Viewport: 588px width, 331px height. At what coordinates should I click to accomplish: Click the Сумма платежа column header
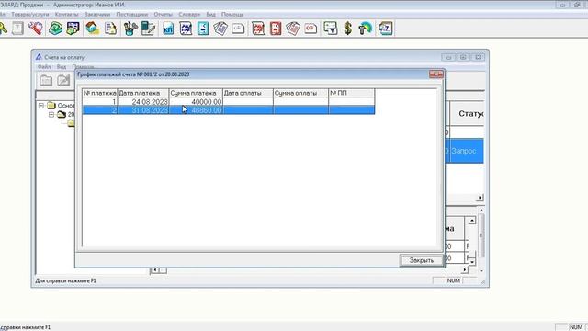[x=196, y=93]
